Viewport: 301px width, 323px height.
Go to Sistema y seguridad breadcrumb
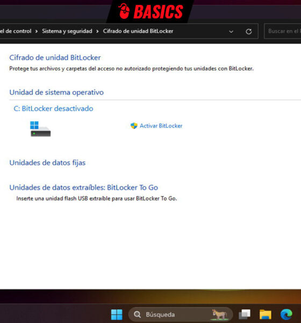67,31
